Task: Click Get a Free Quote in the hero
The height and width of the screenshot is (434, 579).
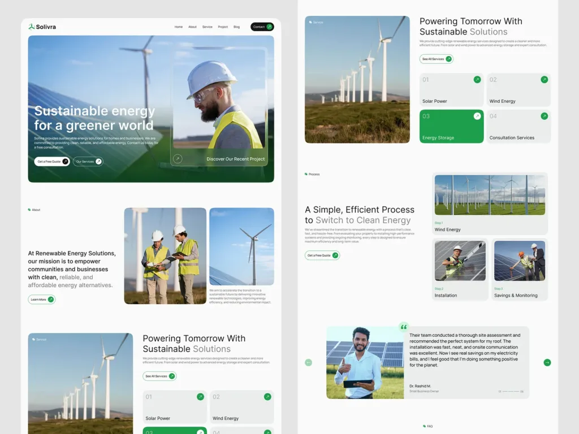Action: (51, 161)
